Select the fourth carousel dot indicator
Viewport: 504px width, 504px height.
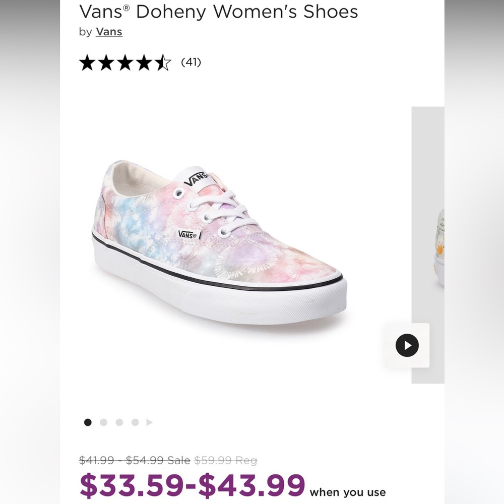point(135,422)
